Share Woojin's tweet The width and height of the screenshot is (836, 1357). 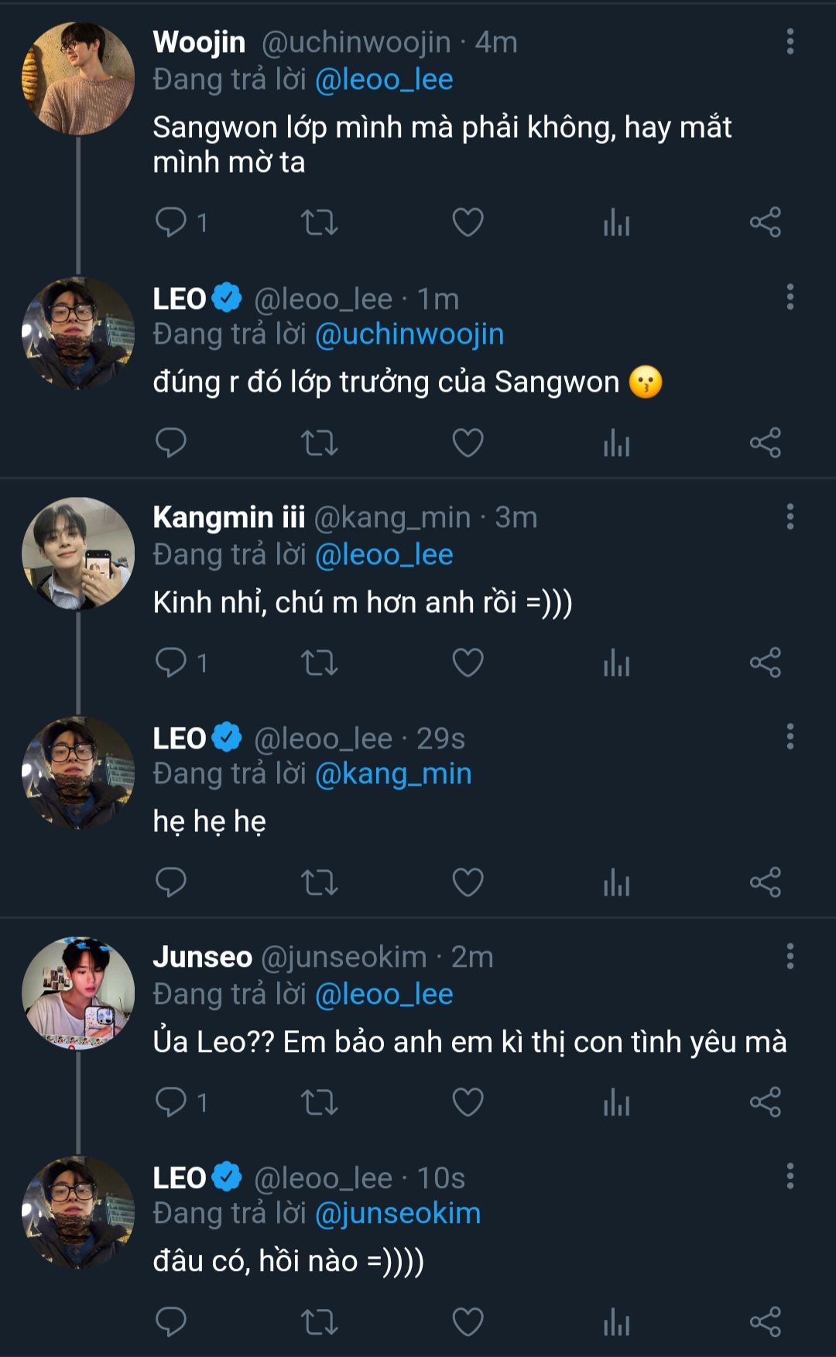[x=765, y=223]
